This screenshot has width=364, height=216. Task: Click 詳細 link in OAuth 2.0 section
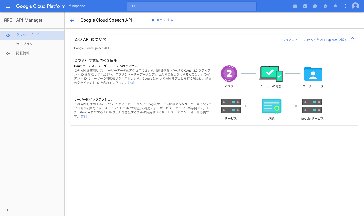[x=131, y=83]
